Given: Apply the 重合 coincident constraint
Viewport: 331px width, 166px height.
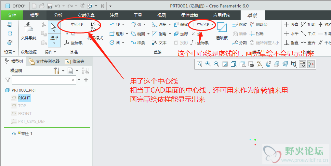Looking at the screenshot, I should pos(308,43).
